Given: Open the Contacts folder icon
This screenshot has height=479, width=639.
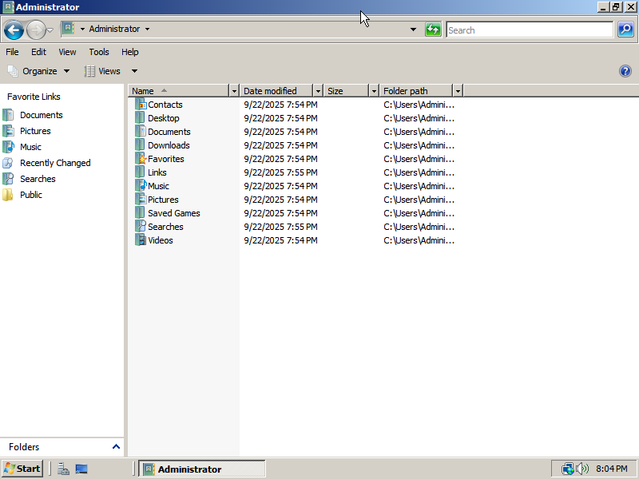Looking at the screenshot, I should click(141, 105).
